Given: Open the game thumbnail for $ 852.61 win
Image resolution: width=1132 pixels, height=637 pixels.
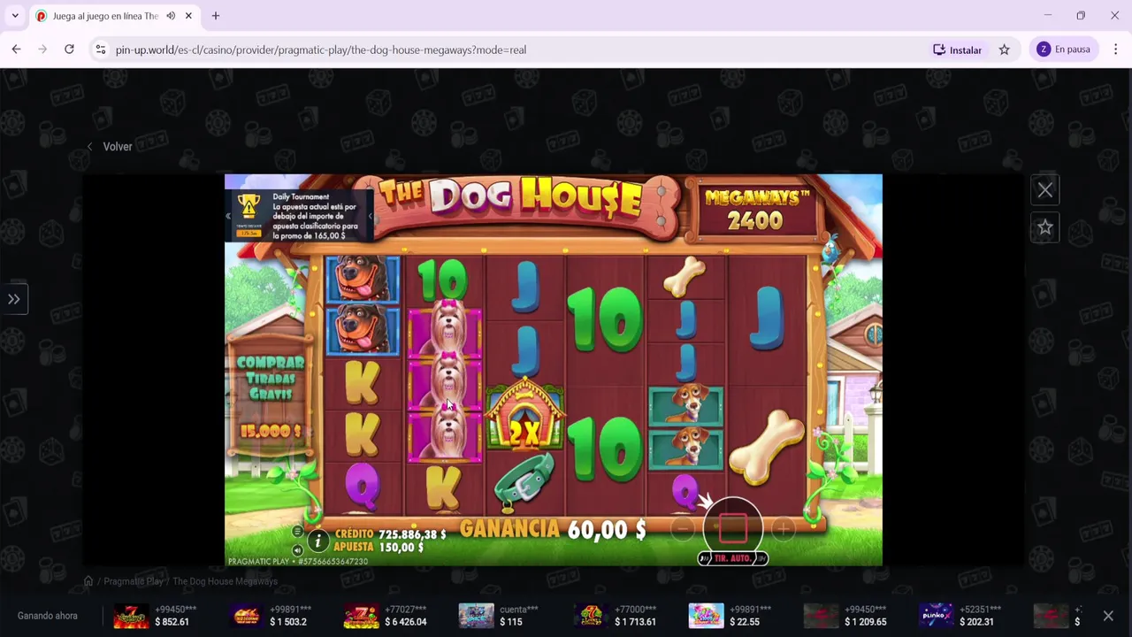Looking at the screenshot, I should pyautogui.click(x=131, y=616).
